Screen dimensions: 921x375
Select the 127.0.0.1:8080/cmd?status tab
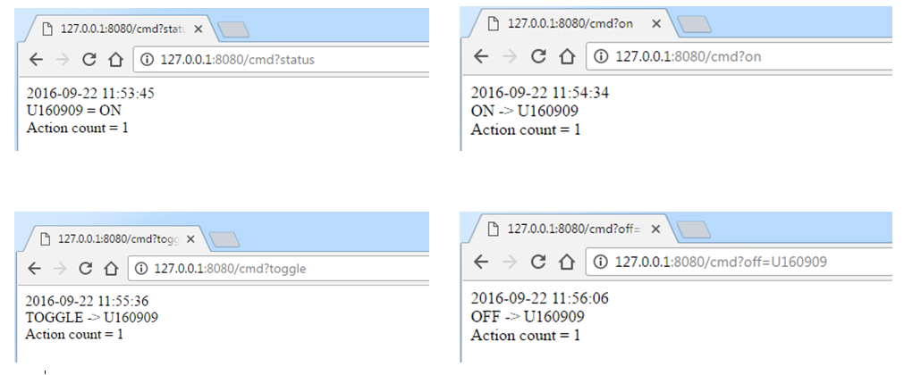pos(119,29)
